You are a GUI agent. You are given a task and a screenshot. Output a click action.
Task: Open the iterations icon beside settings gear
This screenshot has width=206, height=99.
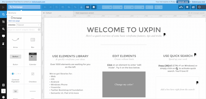tap(181, 7)
